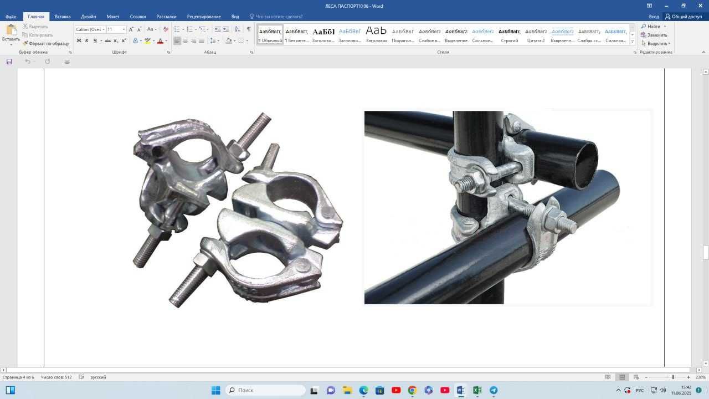
Task: Click the Undo arrow icon
Action: tap(27, 62)
